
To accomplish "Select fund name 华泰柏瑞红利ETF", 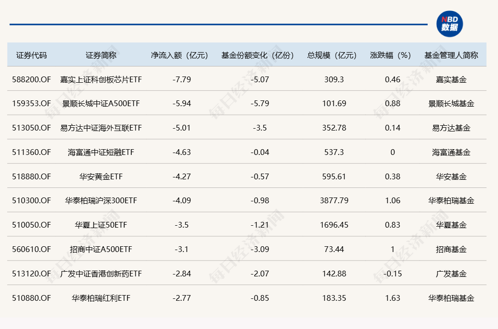I will click(x=101, y=298).
